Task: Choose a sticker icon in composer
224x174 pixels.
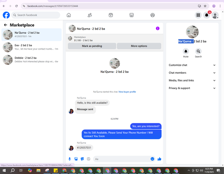Action: point(82,159)
